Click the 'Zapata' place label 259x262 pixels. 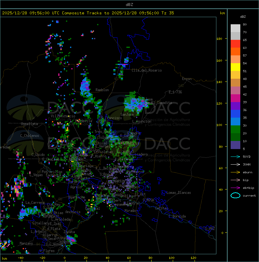click(x=69, y=232)
